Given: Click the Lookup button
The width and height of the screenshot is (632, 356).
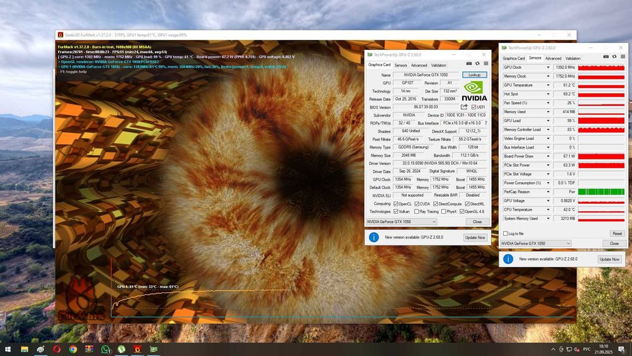Looking at the screenshot, I should tap(475, 75).
